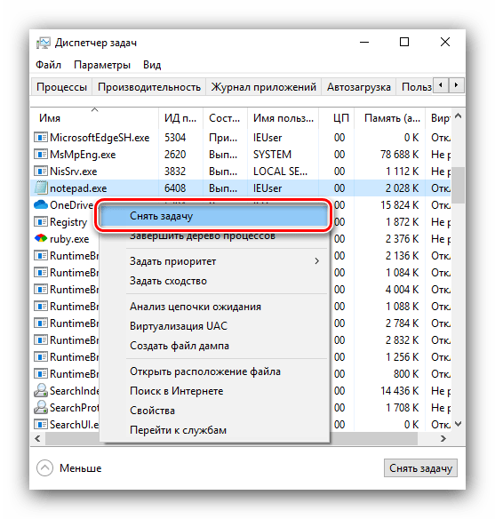Click the 2 028 K memory value
The image size is (495, 519).
click(402, 188)
